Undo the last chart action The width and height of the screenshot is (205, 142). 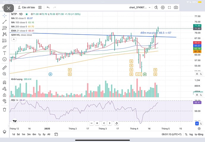48,7
